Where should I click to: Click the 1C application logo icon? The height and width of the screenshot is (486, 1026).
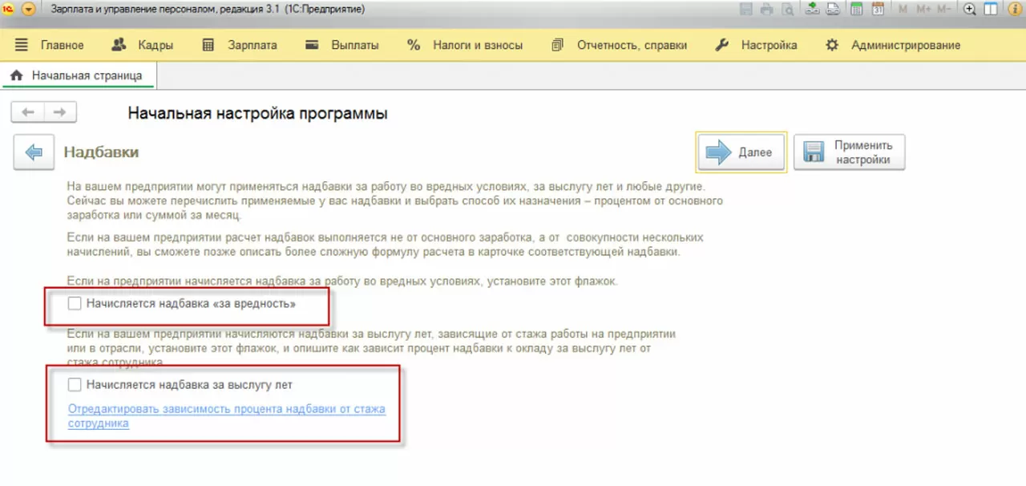pyautogui.click(x=10, y=10)
